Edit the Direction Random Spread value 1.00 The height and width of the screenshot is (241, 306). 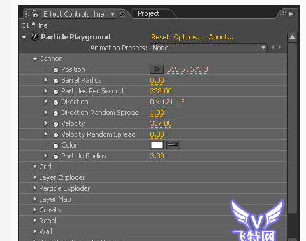point(157,113)
